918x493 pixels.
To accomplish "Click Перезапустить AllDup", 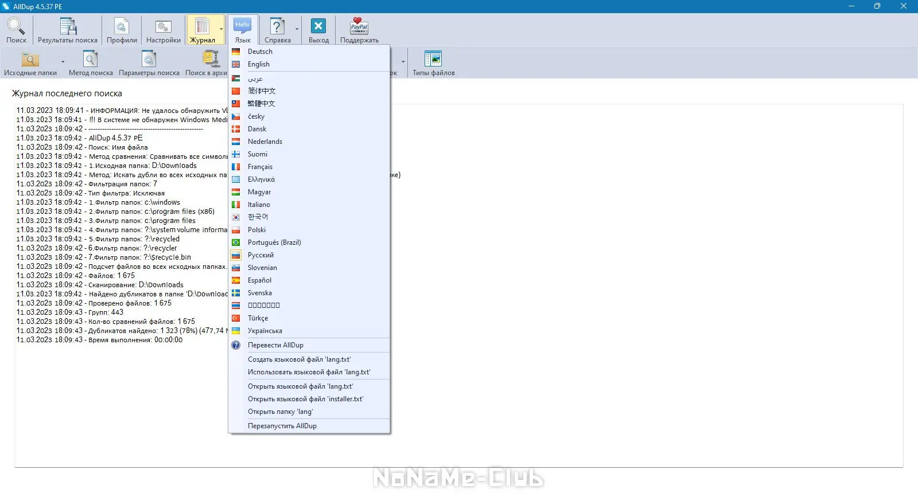I will pyautogui.click(x=309, y=426).
